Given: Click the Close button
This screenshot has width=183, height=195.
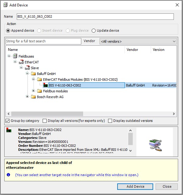Looking at the screenshot, I should tap(167, 186).
